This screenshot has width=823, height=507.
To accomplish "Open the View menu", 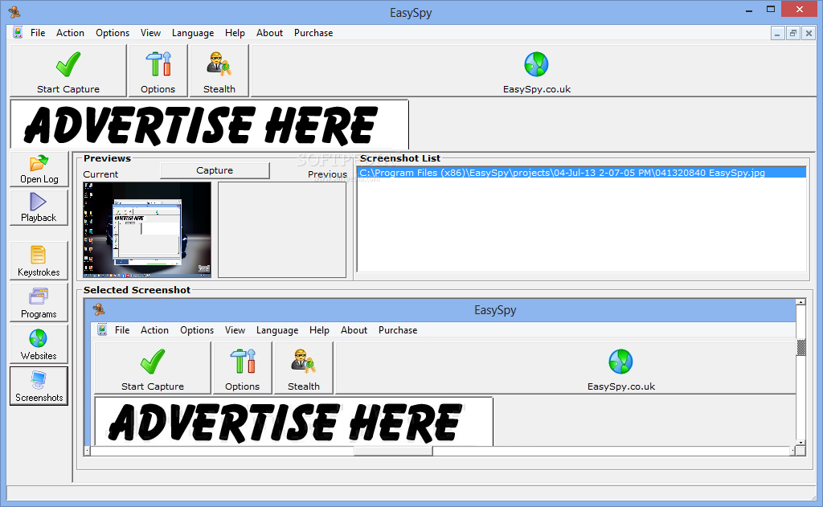I will coord(150,32).
